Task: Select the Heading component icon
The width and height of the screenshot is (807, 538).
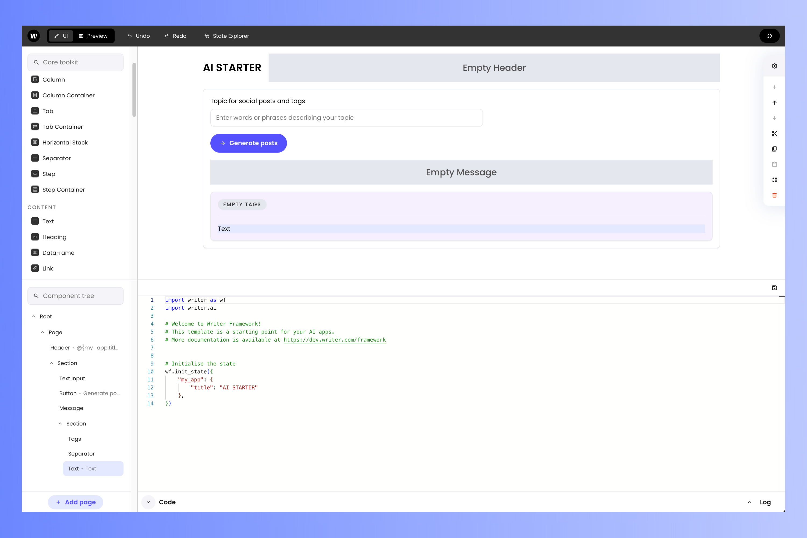Action: [x=35, y=237]
